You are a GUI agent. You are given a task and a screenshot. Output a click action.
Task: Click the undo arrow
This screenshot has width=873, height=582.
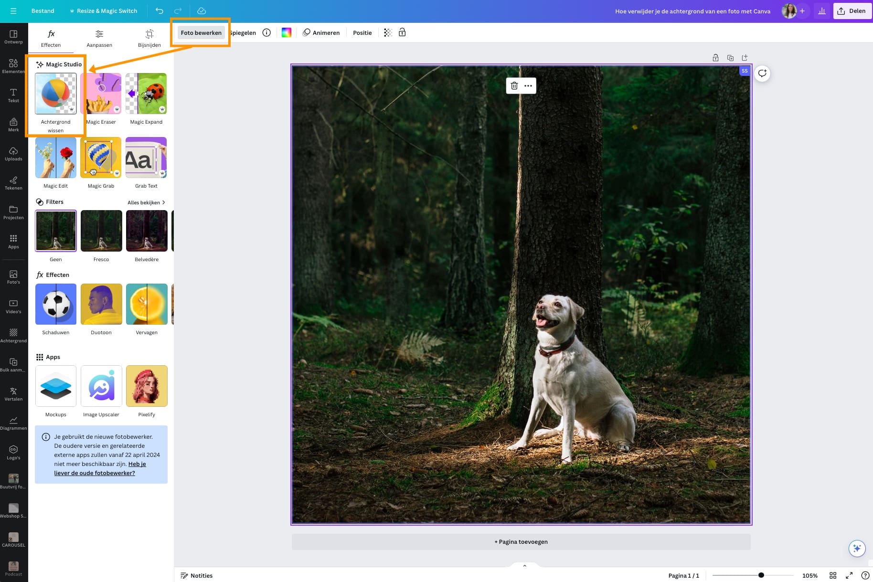pos(160,11)
